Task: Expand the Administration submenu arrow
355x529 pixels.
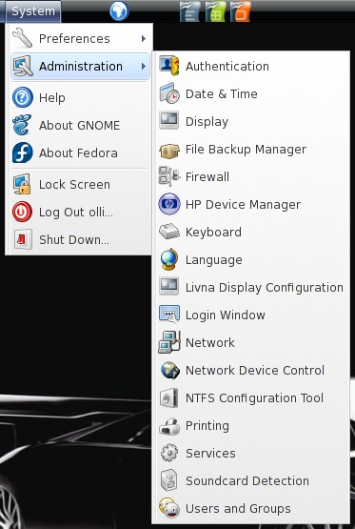Action: pyautogui.click(x=144, y=66)
